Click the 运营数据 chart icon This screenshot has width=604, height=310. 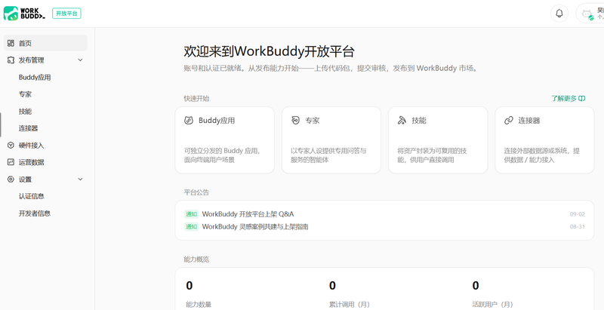(11, 162)
